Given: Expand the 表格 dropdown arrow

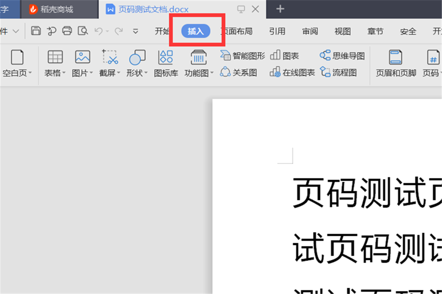Looking at the screenshot, I should pos(64,73).
